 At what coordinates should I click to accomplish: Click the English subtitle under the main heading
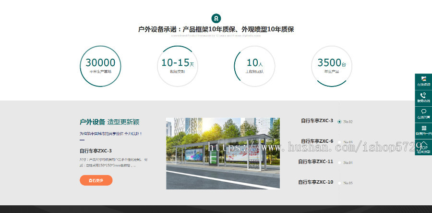click(x=216, y=36)
